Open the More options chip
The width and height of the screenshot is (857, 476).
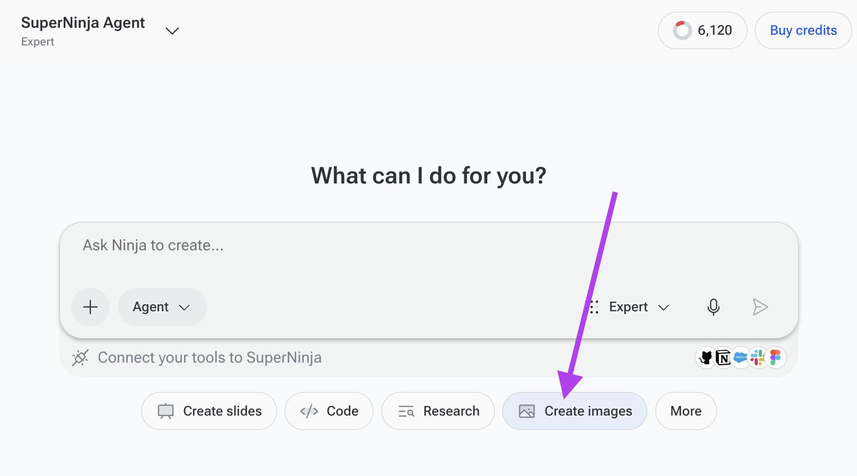coord(686,411)
